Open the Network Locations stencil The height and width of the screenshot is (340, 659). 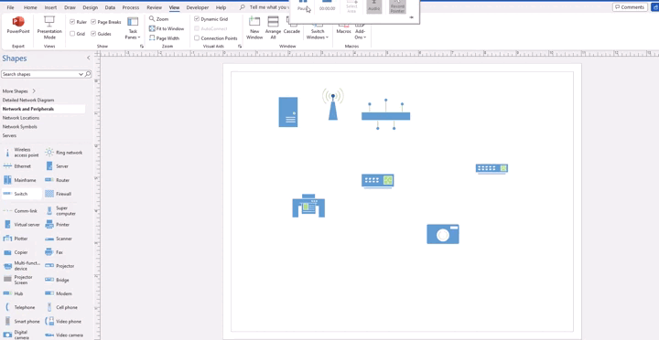[21, 118]
